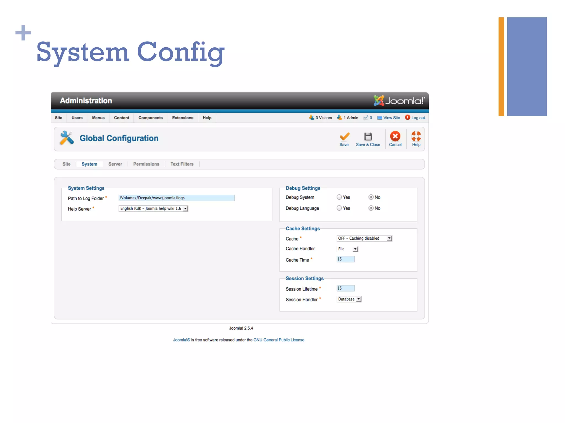This screenshot has height=423, width=565.
Task: Click the Global Configuration heading
Action: [x=119, y=138]
